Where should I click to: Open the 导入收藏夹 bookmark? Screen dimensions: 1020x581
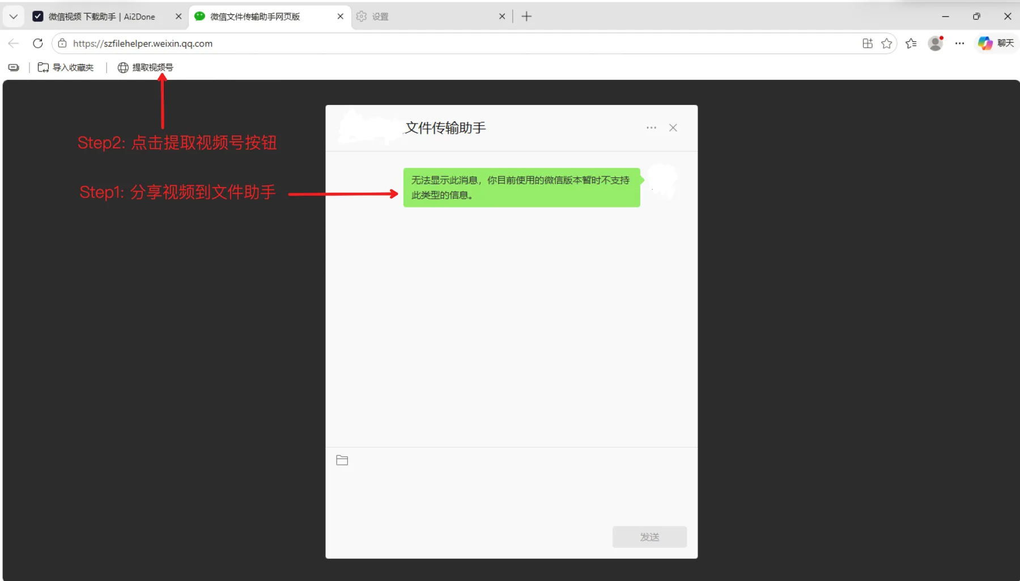click(66, 67)
